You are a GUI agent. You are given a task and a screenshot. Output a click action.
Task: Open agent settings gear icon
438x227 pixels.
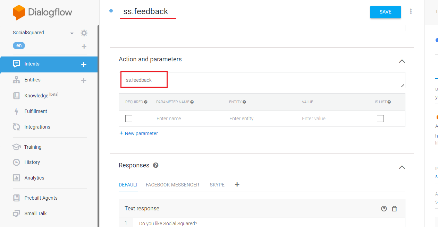click(x=84, y=33)
